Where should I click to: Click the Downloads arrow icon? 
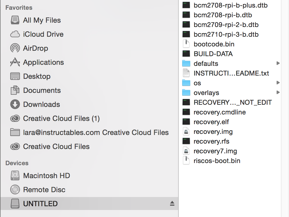[15, 104]
